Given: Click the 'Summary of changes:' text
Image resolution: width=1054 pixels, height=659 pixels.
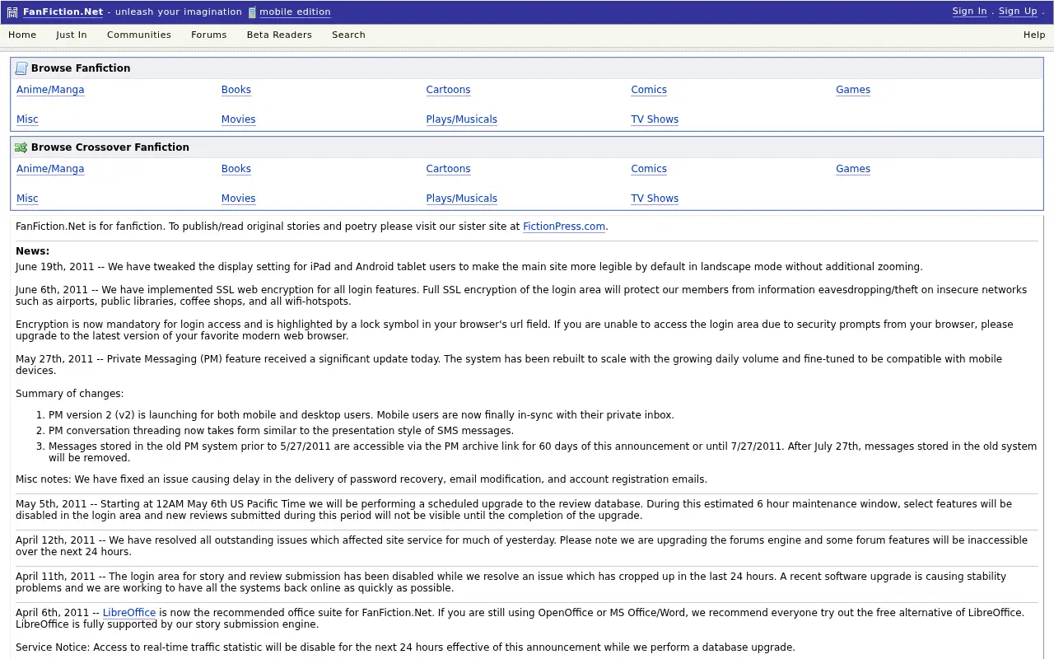Looking at the screenshot, I should click(x=70, y=394).
